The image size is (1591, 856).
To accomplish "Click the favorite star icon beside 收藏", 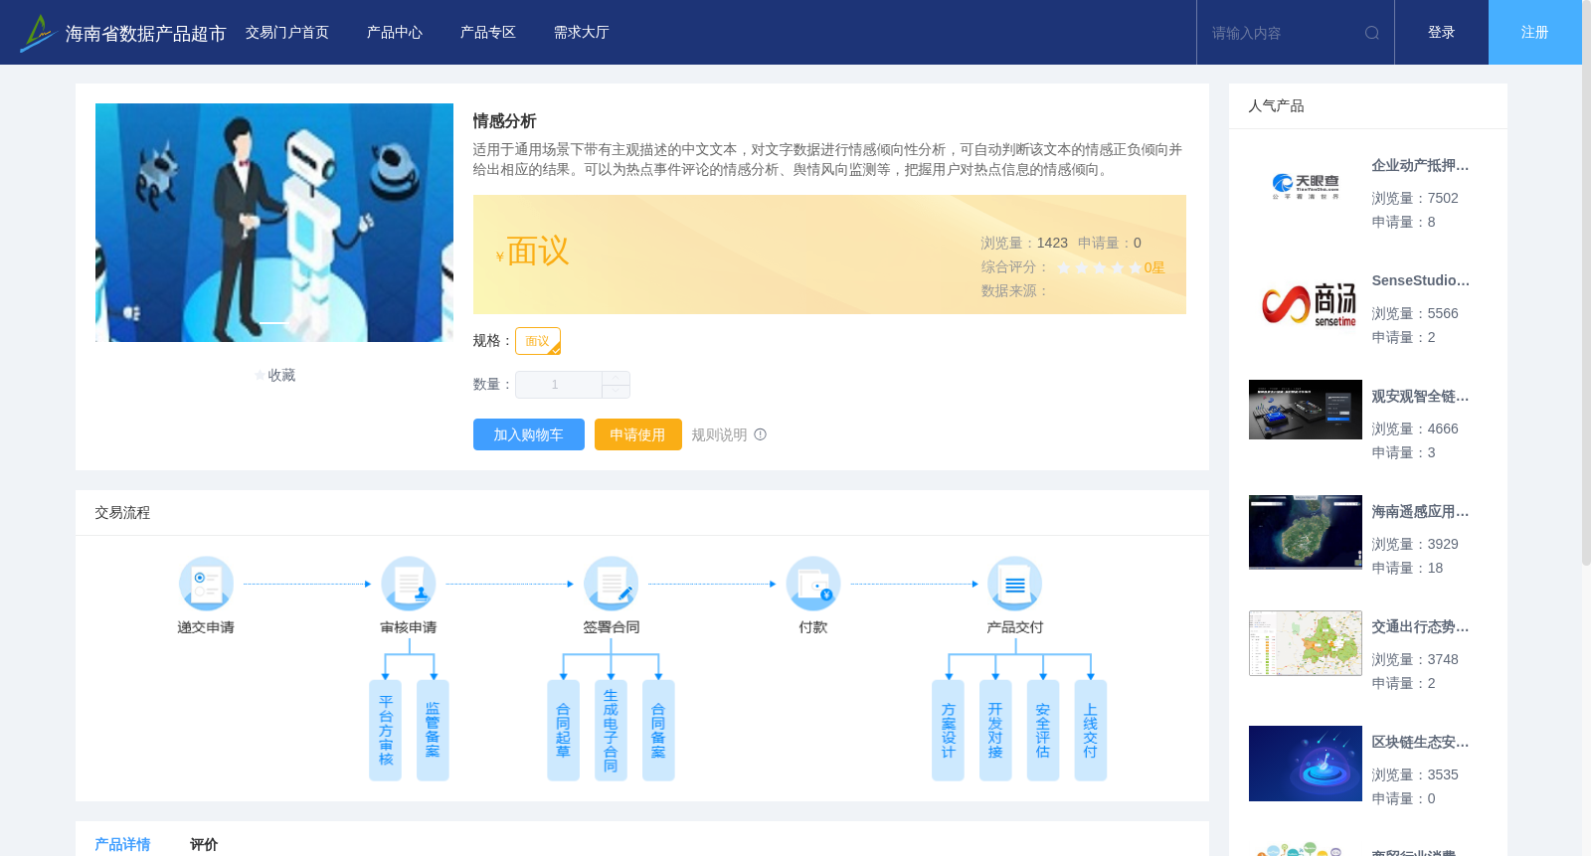I will 261,376.
